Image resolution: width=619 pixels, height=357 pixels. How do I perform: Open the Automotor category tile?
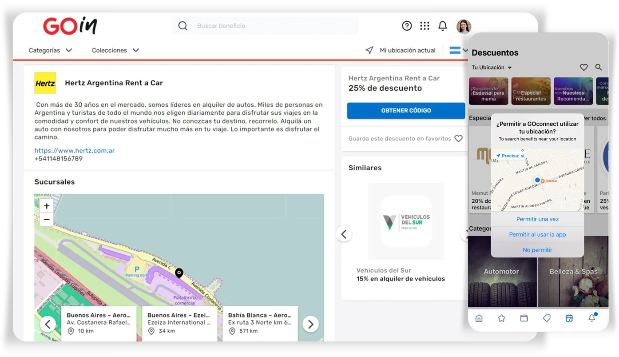502,271
